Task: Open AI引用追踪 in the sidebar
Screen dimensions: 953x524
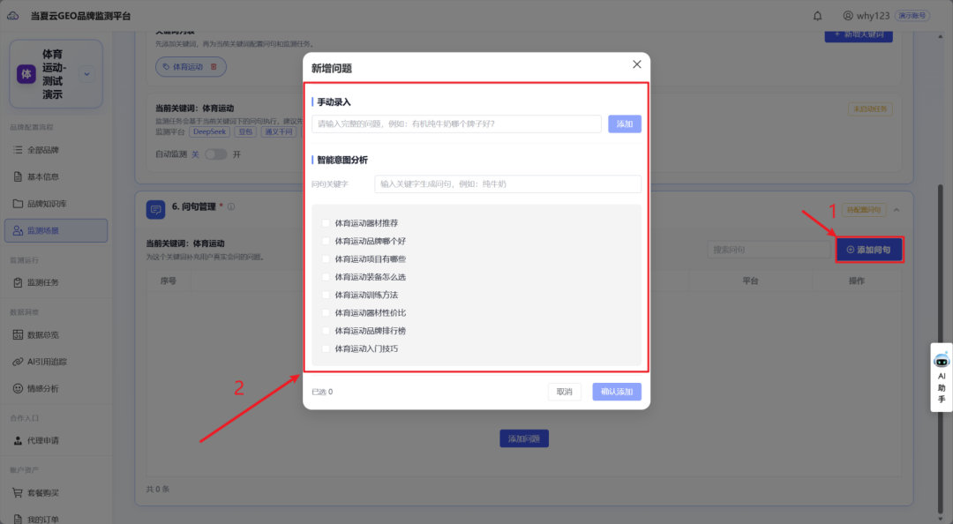Action: (x=56, y=362)
